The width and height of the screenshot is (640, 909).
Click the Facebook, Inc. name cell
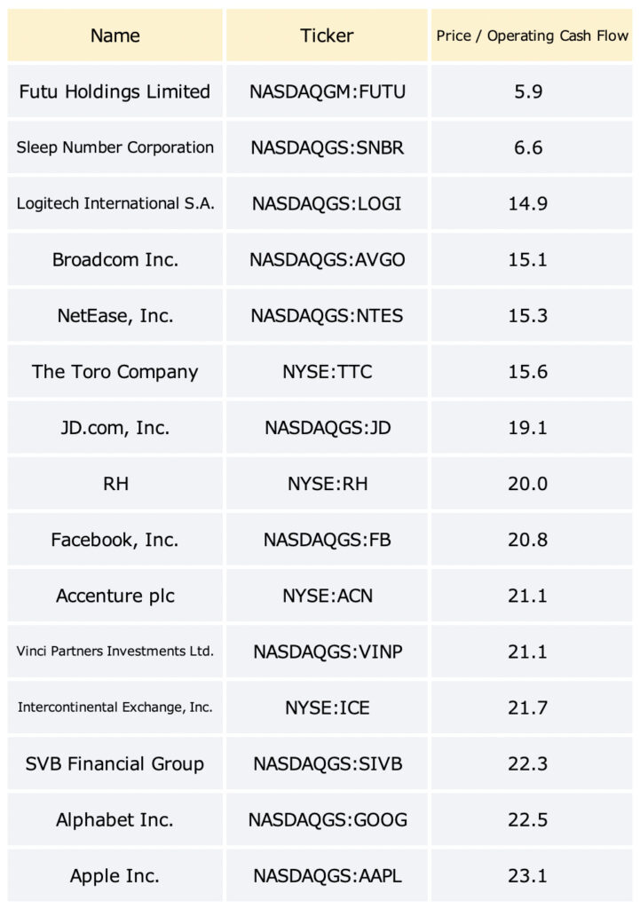click(x=115, y=540)
